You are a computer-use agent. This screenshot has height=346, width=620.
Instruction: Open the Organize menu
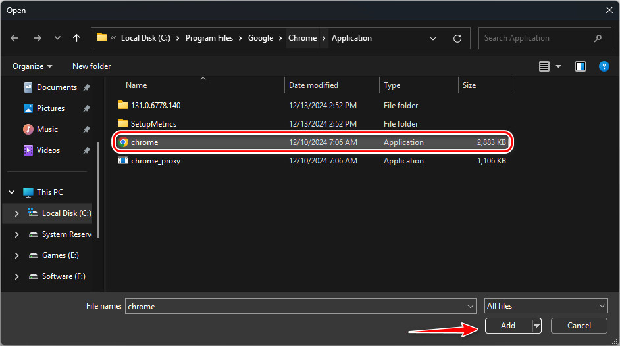pyautogui.click(x=32, y=66)
